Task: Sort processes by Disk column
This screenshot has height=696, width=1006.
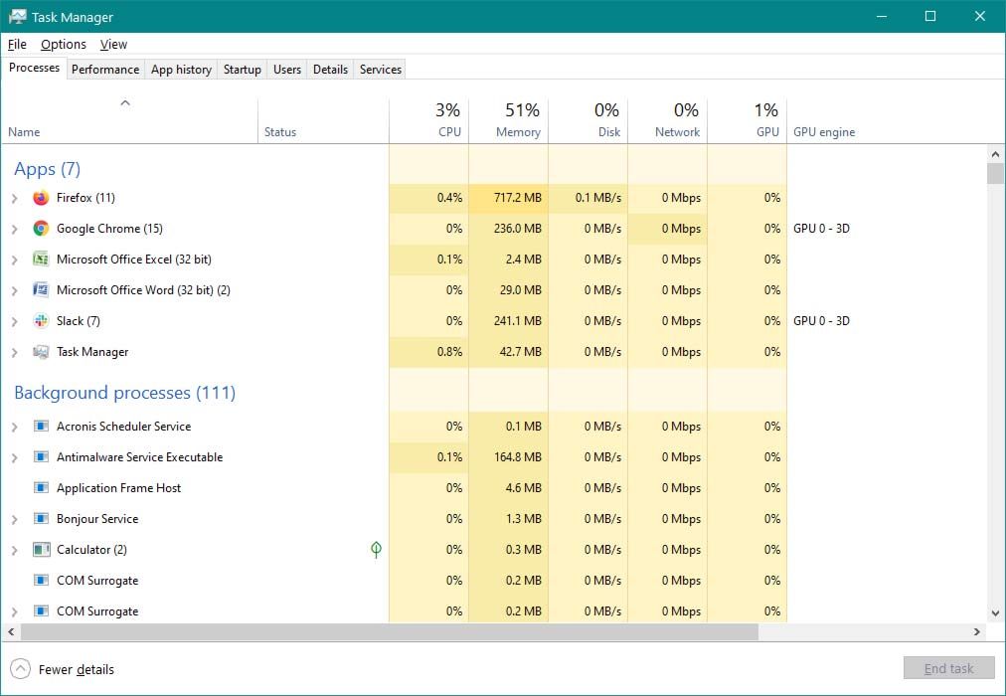Action: pos(588,120)
